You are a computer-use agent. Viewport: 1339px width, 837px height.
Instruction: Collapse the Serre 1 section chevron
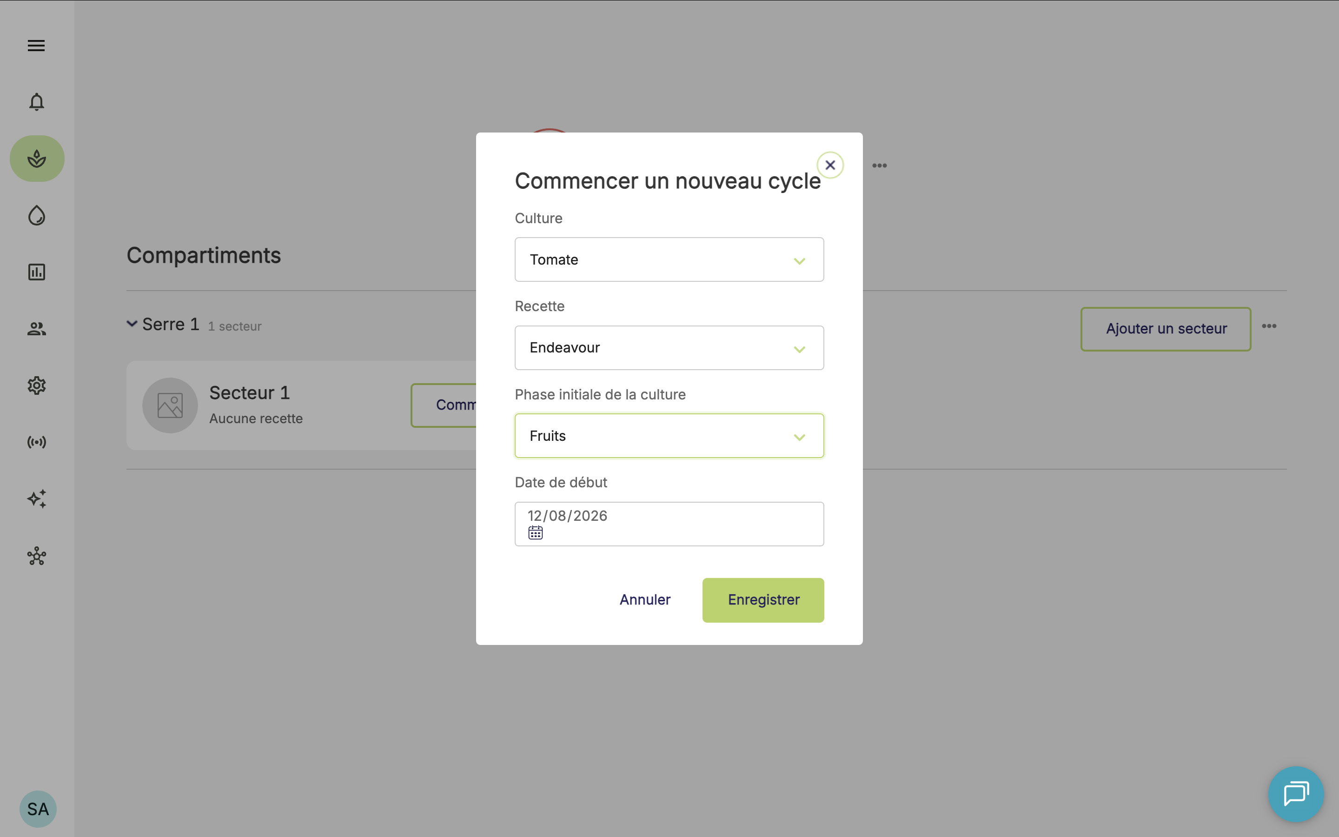tap(132, 324)
